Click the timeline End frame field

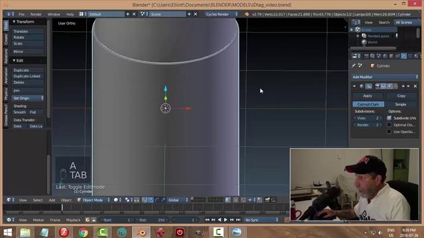(152, 220)
